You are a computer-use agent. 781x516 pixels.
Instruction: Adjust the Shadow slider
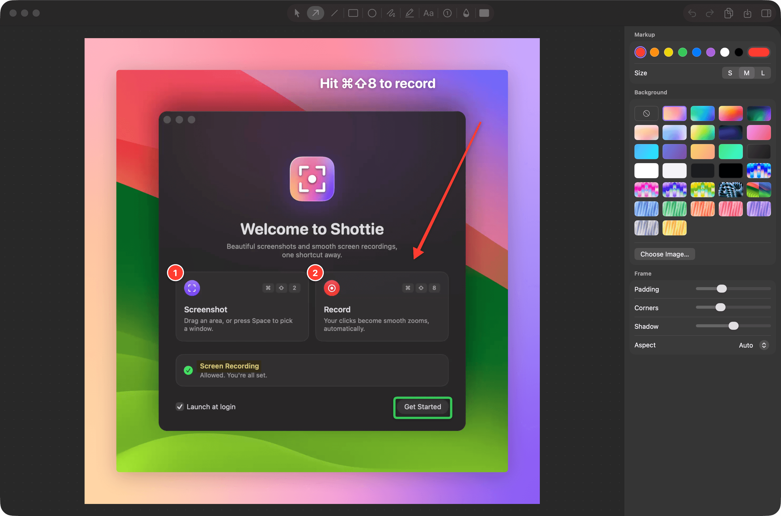coord(733,326)
